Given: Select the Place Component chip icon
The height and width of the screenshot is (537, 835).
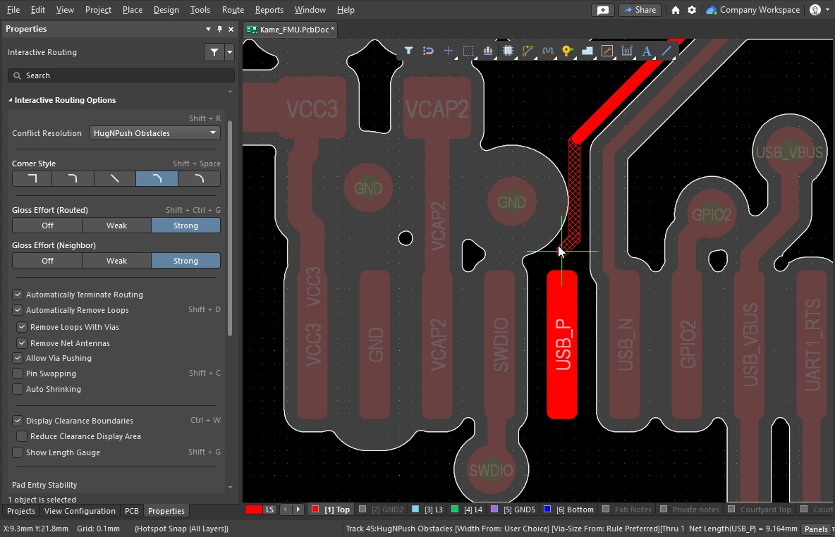Looking at the screenshot, I should (x=508, y=51).
